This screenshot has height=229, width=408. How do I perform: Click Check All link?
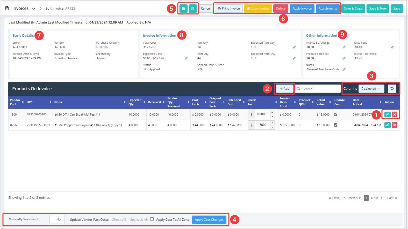119,220
